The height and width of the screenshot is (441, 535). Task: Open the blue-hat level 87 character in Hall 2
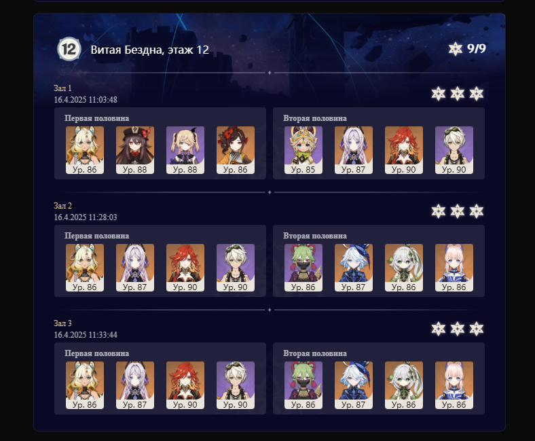coord(354,268)
